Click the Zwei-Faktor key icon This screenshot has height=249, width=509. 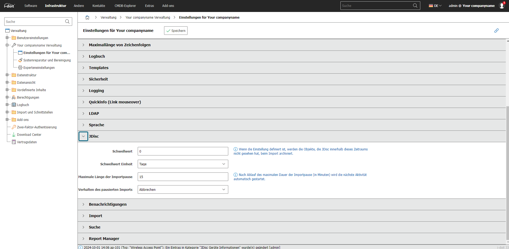tap(14, 127)
